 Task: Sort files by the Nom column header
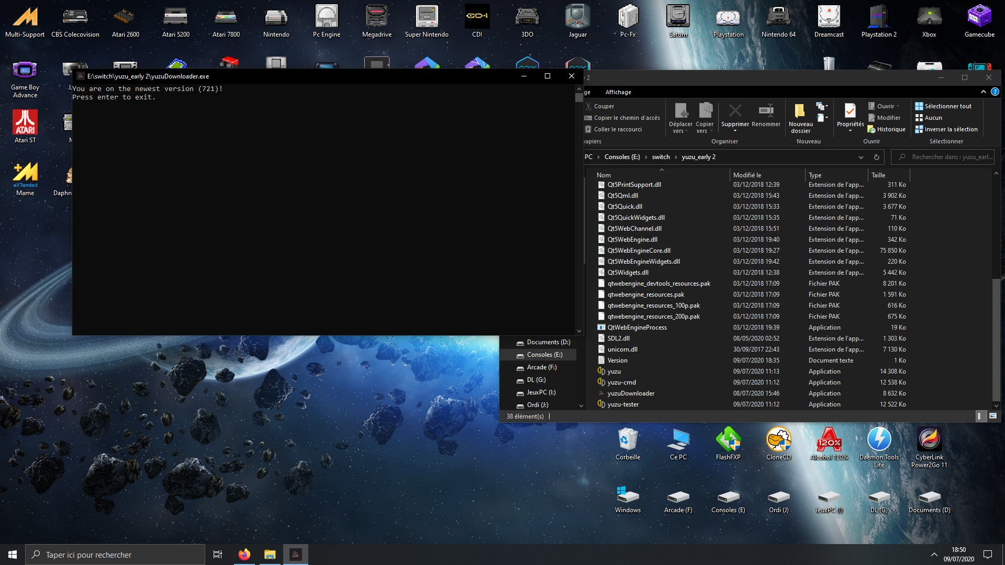point(662,175)
